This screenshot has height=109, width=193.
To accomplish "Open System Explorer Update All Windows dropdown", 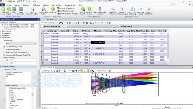I will (8, 22).
